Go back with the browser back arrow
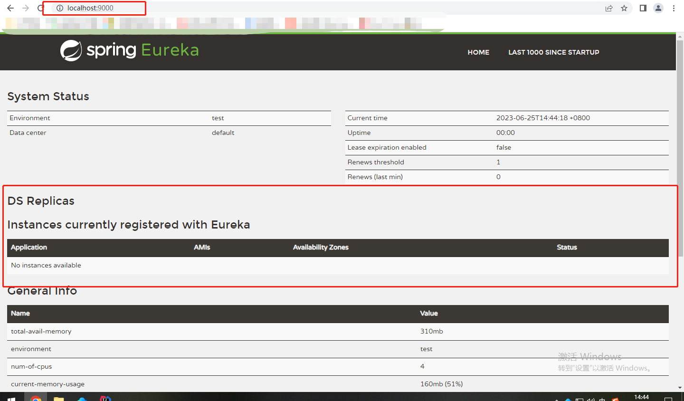 coord(10,8)
